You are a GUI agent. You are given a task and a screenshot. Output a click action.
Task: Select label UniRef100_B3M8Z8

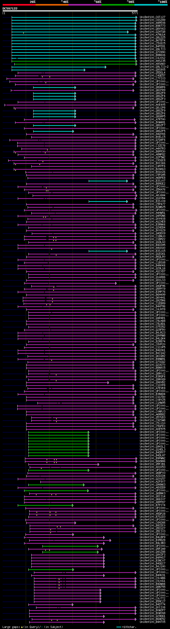pyautogui.click(x=152, y=540)
